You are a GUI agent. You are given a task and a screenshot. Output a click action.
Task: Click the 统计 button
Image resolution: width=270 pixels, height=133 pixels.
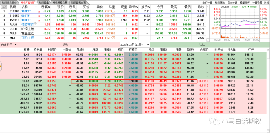(4, 7)
